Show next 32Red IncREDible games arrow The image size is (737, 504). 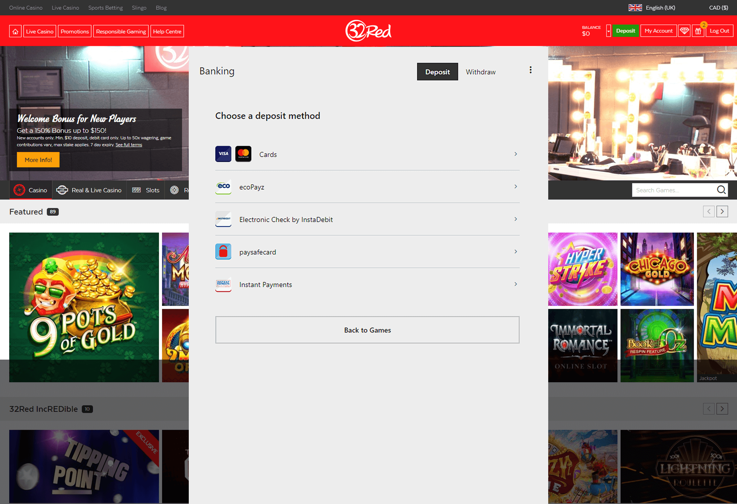point(722,409)
